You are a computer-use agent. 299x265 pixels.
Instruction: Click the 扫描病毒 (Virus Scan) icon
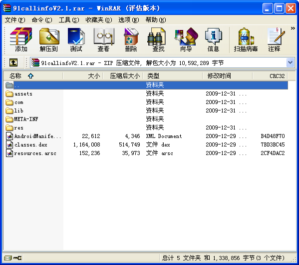click(x=246, y=39)
